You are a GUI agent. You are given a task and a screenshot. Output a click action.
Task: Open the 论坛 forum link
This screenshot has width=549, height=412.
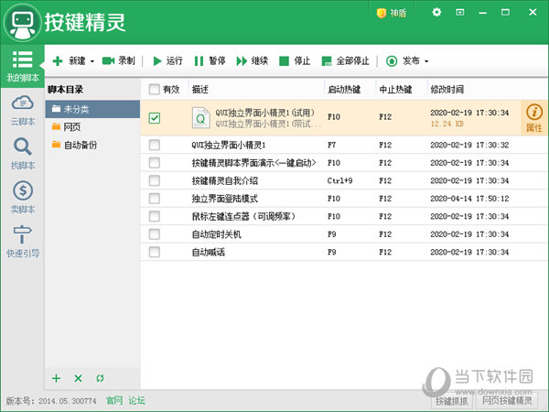click(136, 400)
